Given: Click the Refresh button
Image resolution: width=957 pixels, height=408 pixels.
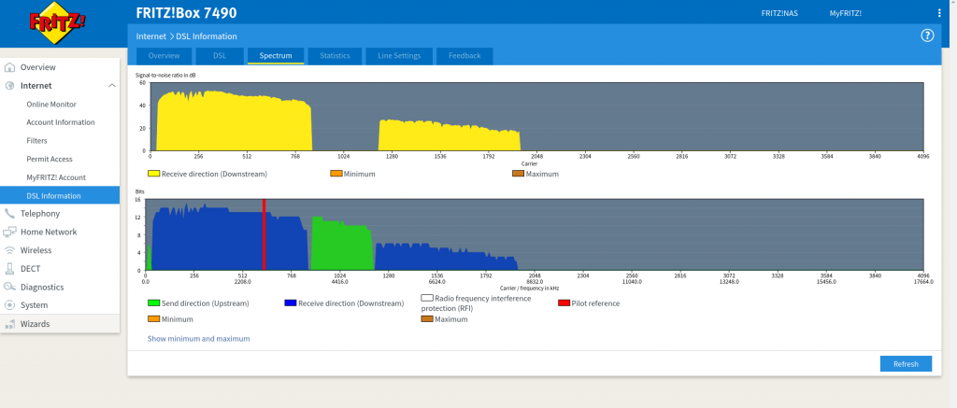Looking at the screenshot, I should (906, 363).
